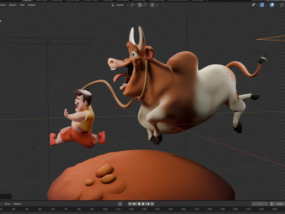
Task: Click the current frame number field
Action: [x=259, y=204]
